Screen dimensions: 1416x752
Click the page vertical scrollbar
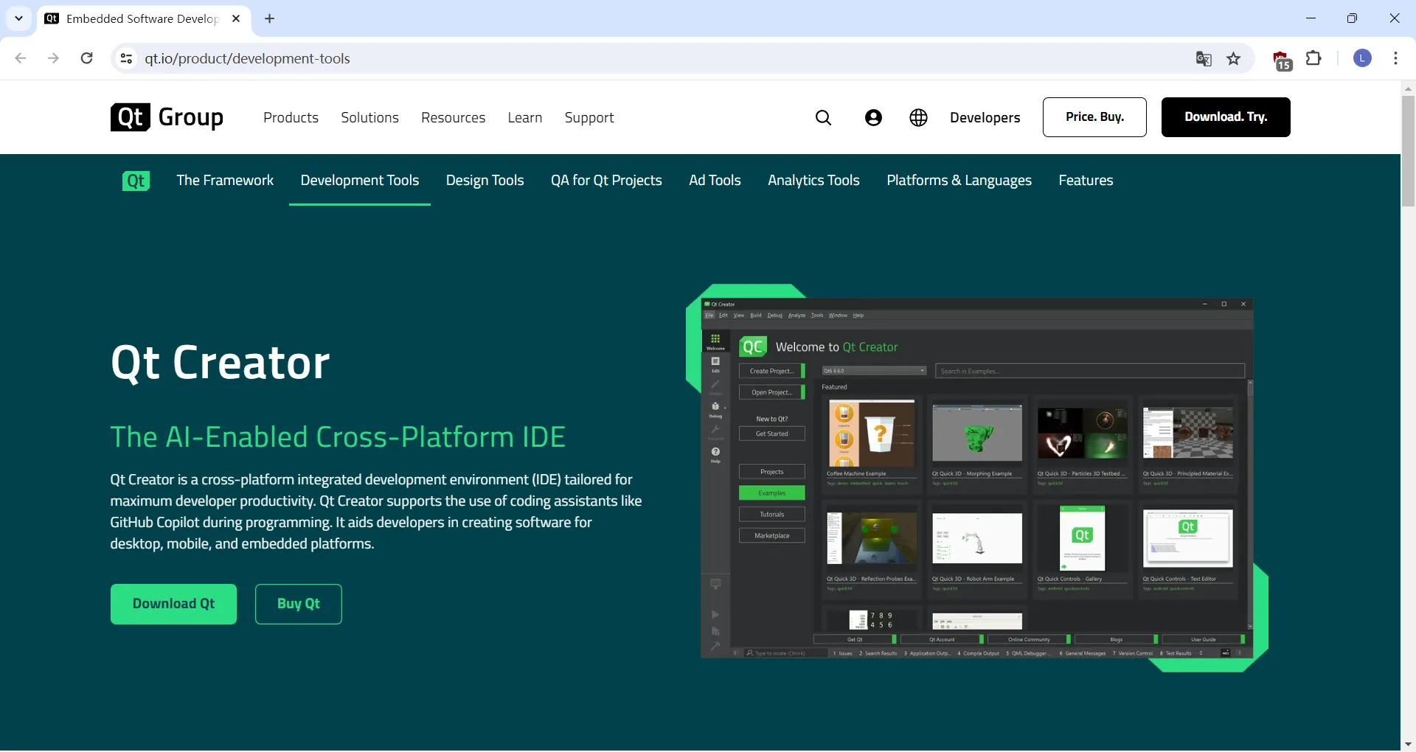tap(1408, 151)
